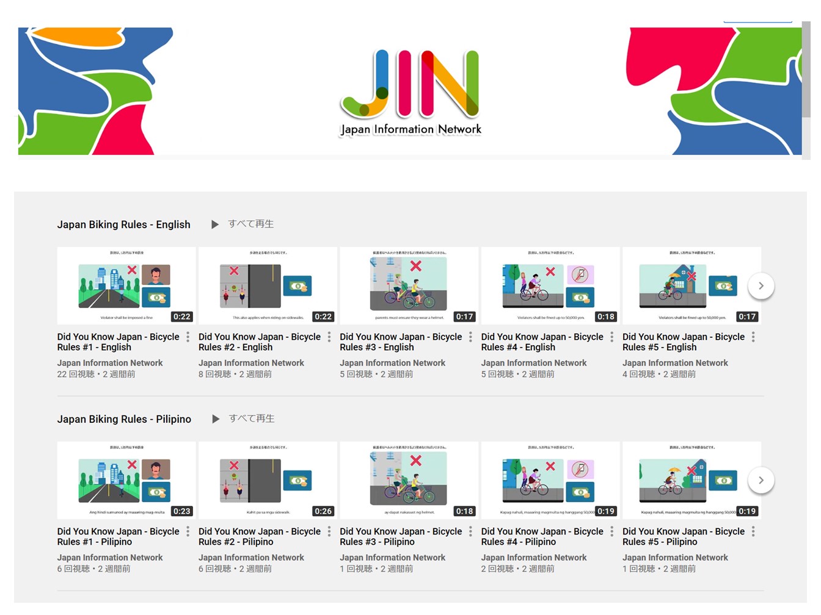This screenshot has height=615, width=821.
Task: Open options menu for Bicycle Rules #1 - Pilipino
Action: (x=188, y=531)
